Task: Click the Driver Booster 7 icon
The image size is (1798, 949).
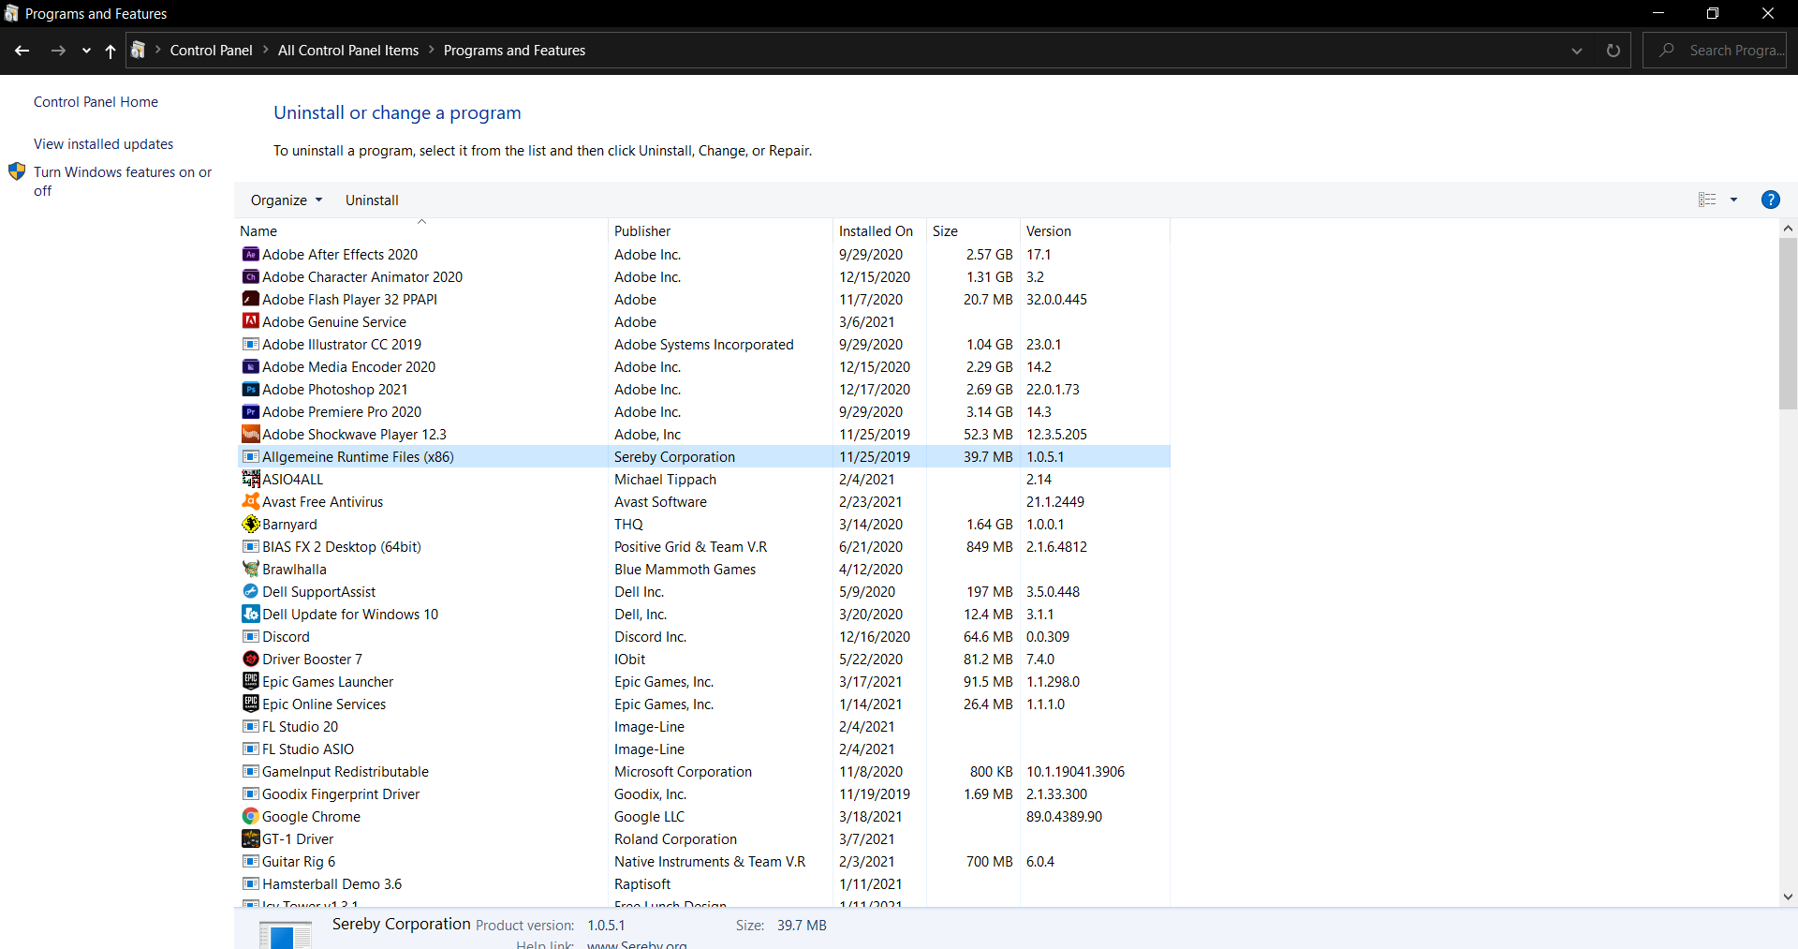Action: click(x=250, y=659)
